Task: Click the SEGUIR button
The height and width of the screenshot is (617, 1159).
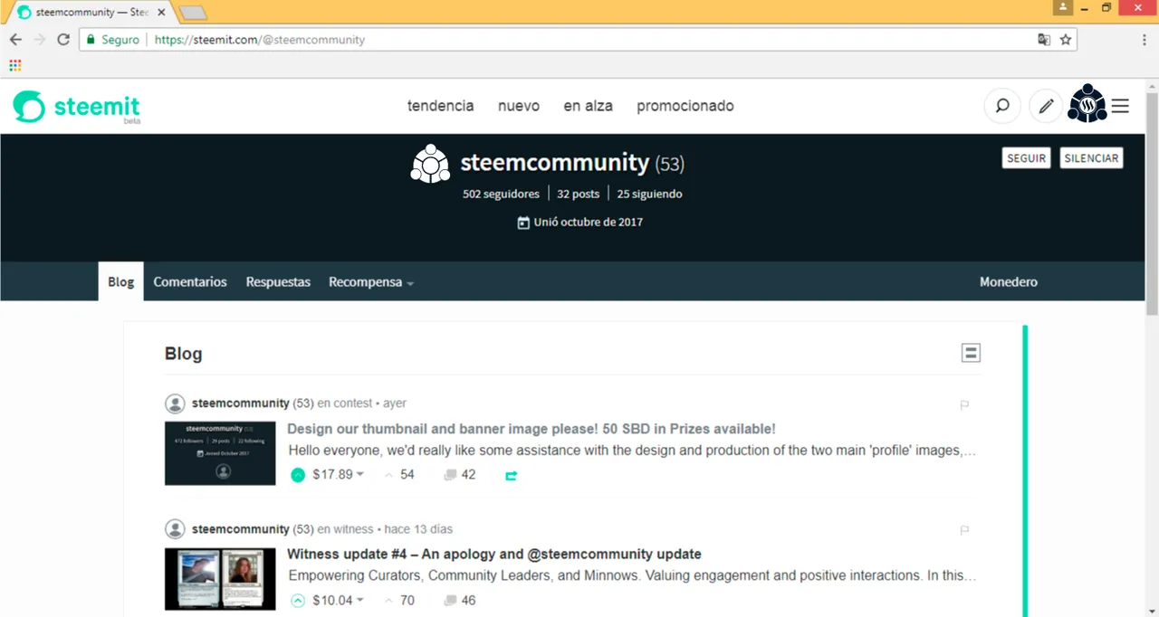Action: coord(1027,157)
